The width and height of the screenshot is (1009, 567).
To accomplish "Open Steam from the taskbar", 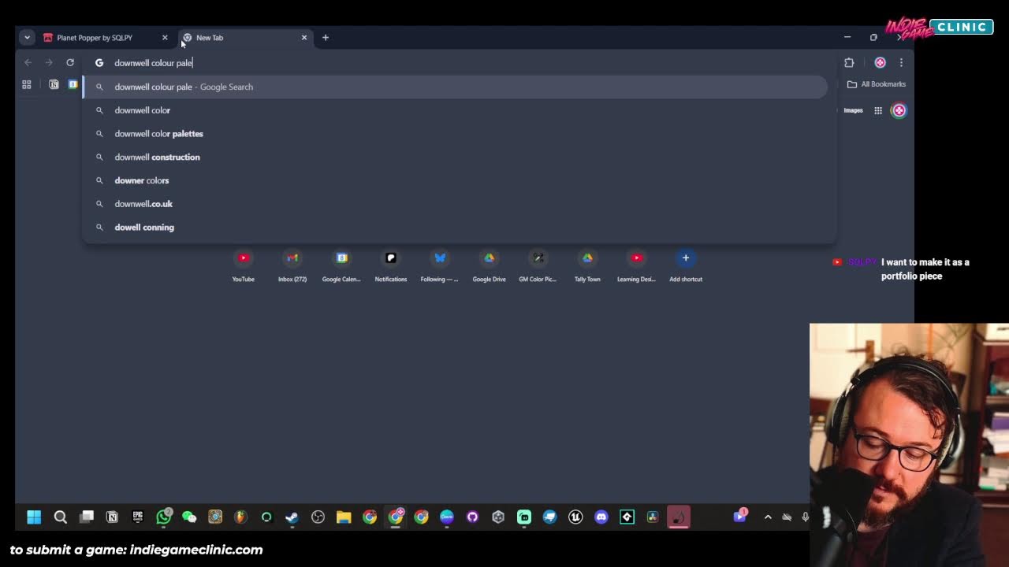I will pos(292,517).
